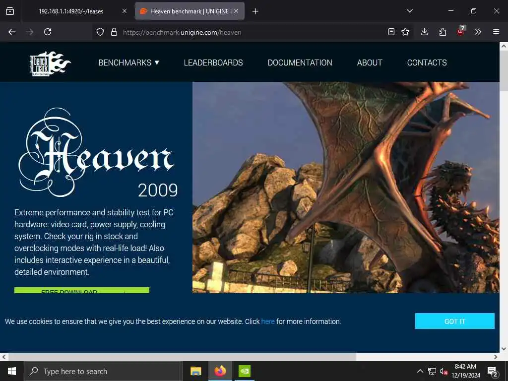Close the Heaven benchmark tab

coord(236,11)
